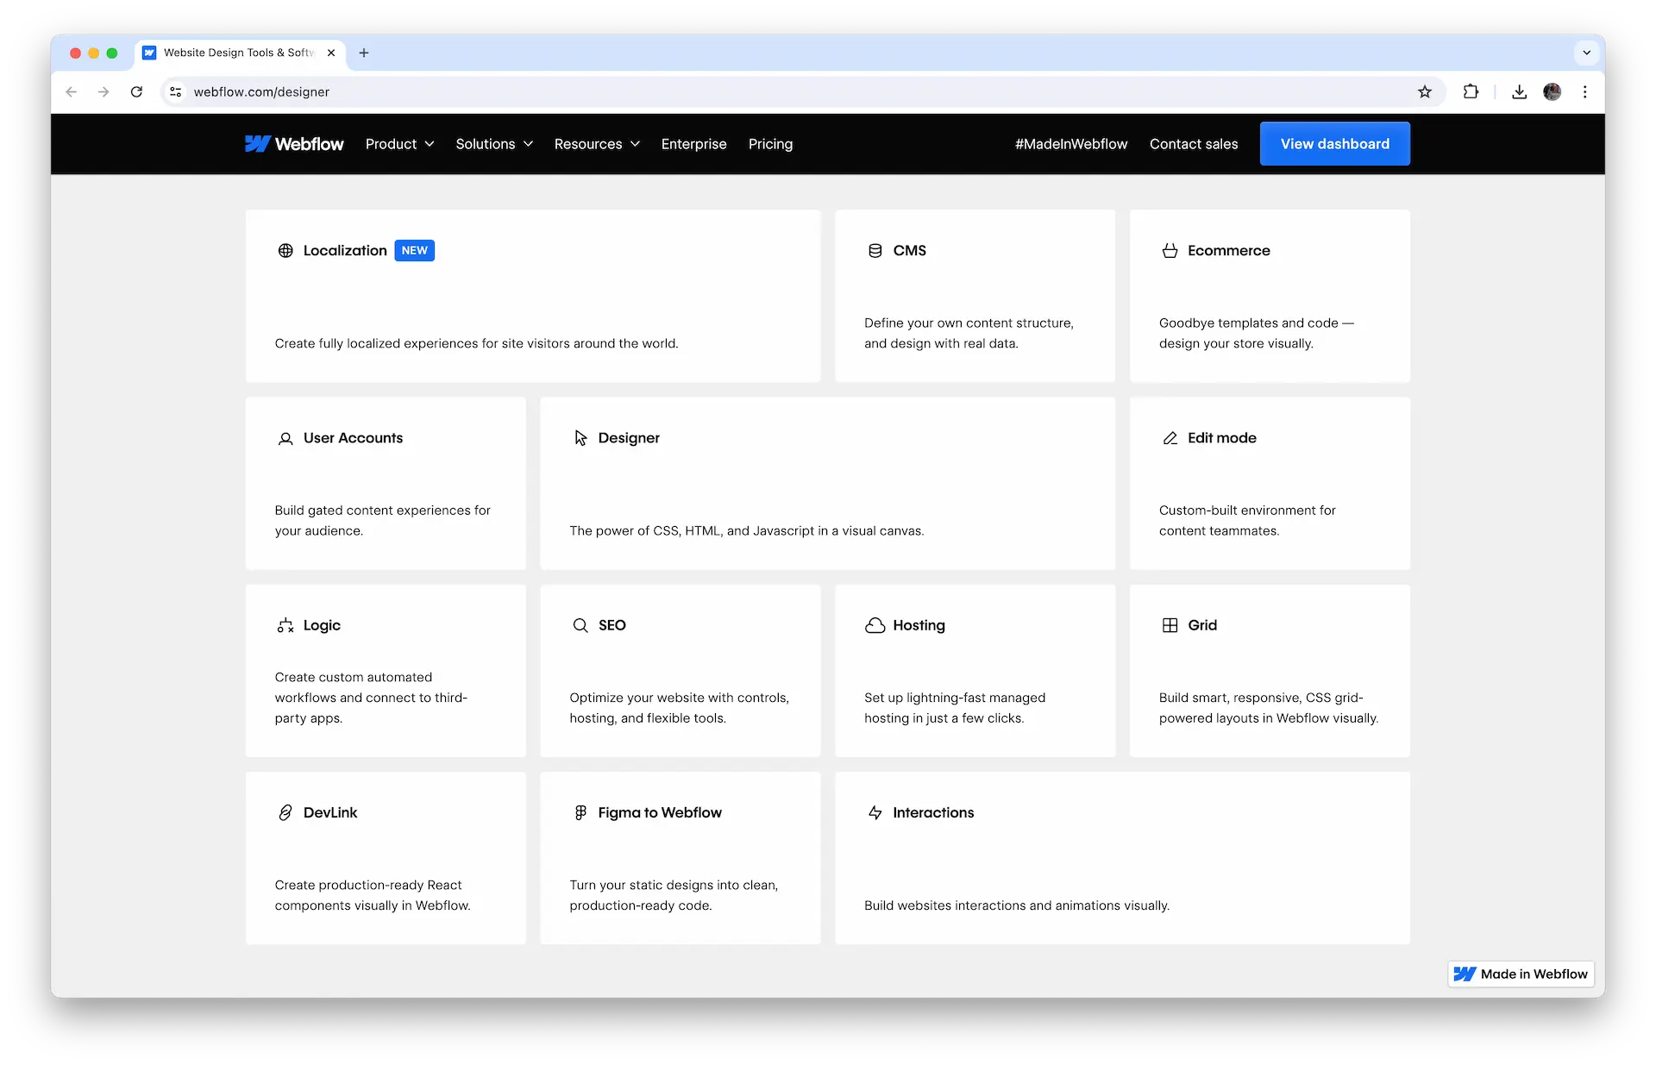Image resolution: width=1656 pixels, height=1065 pixels.
Task: Open the Localization feature card title
Action: 345,251
